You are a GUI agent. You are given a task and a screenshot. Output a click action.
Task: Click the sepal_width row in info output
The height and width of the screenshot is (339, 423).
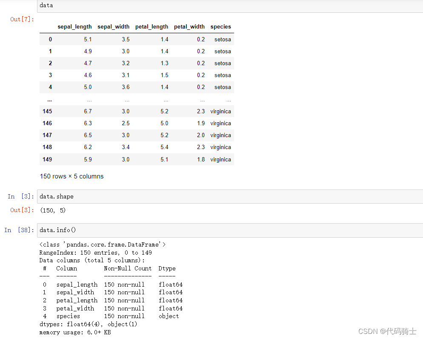pos(113,292)
